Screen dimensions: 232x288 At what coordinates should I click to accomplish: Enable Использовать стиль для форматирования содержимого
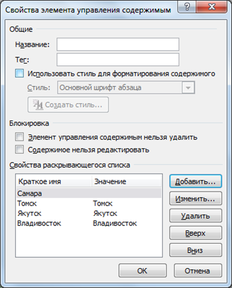coord(19,73)
